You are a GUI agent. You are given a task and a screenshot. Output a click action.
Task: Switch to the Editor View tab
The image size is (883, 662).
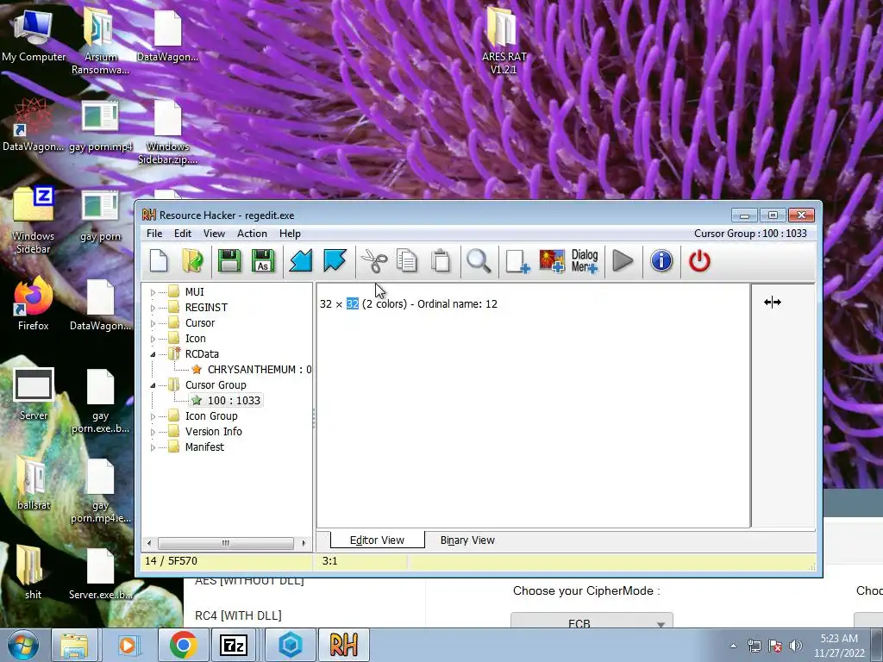[377, 540]
